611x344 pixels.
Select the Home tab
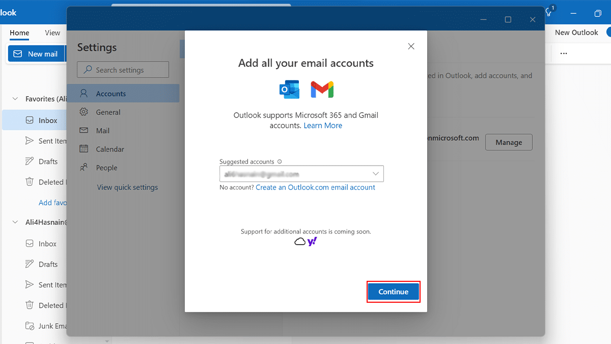click(x=19, y=33)
